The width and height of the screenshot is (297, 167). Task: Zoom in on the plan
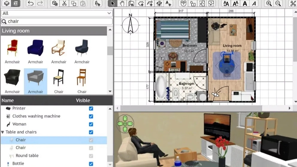(269, 4)
